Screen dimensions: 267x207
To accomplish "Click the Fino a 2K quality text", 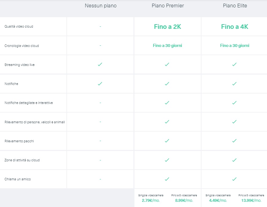I will pos(167,27).
